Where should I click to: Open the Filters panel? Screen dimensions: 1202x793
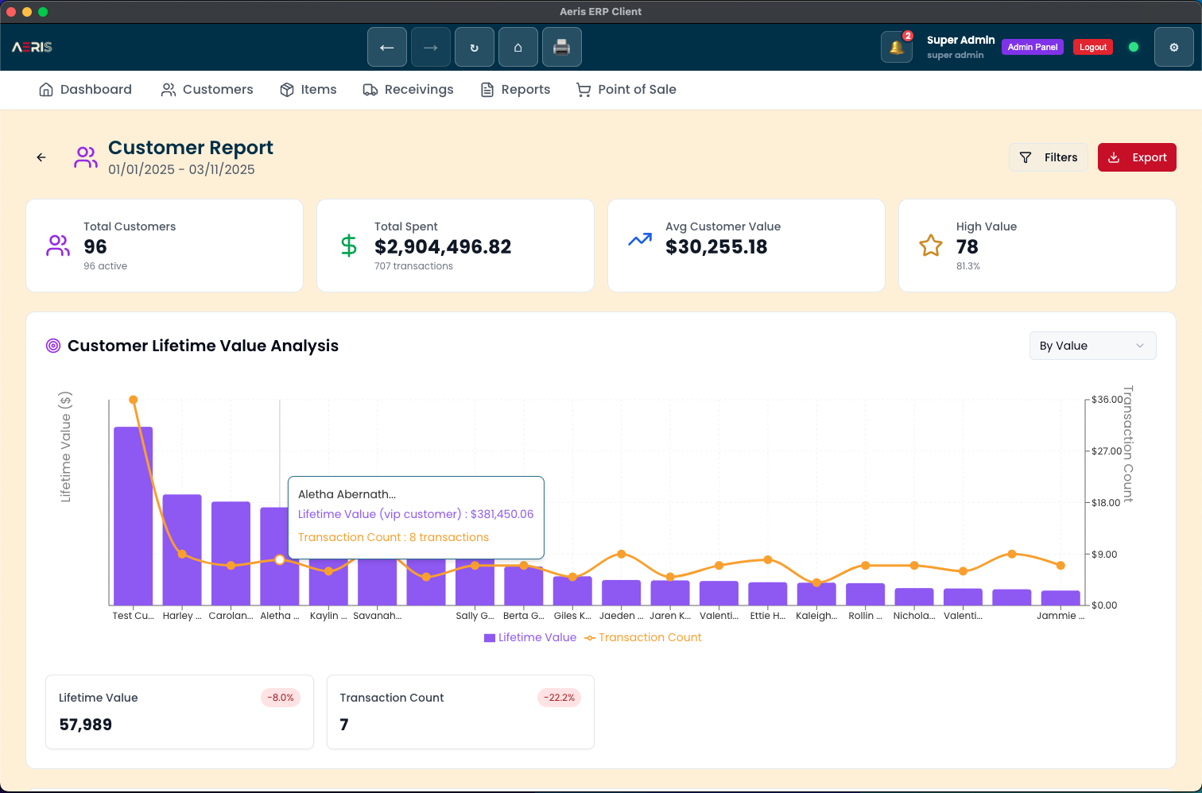(x=1049, y=157)
